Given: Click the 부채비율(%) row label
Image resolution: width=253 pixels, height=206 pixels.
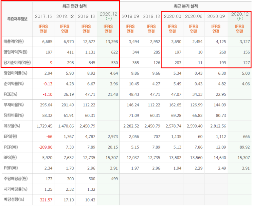Looking at the screenshot, I should [x=14, y=105].
